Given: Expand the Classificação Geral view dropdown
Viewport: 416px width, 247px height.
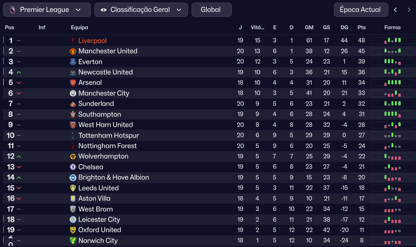Looking at the screenshot, I should tap(141, 10).
